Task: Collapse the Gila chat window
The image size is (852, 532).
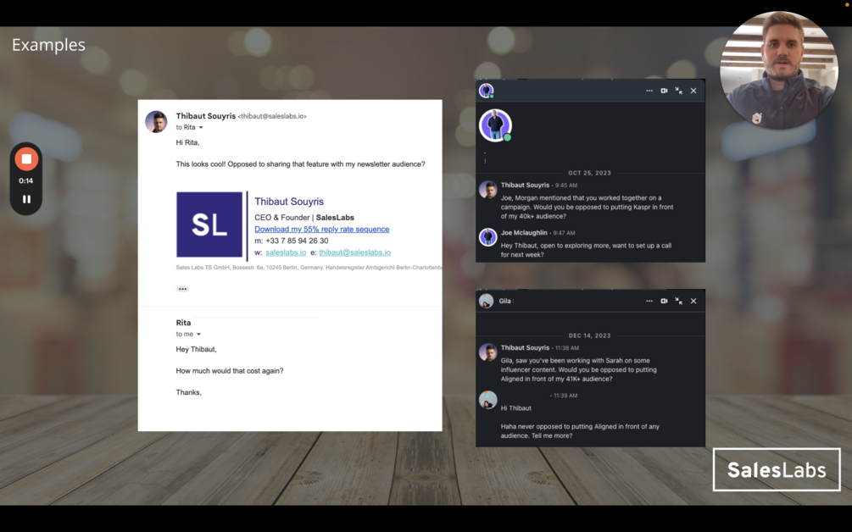Action: [679, 301]
